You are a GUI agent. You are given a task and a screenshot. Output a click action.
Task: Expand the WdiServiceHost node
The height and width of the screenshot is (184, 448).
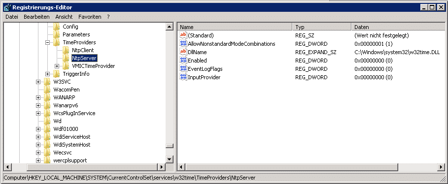pyautogui.click(x=38, y=137)
